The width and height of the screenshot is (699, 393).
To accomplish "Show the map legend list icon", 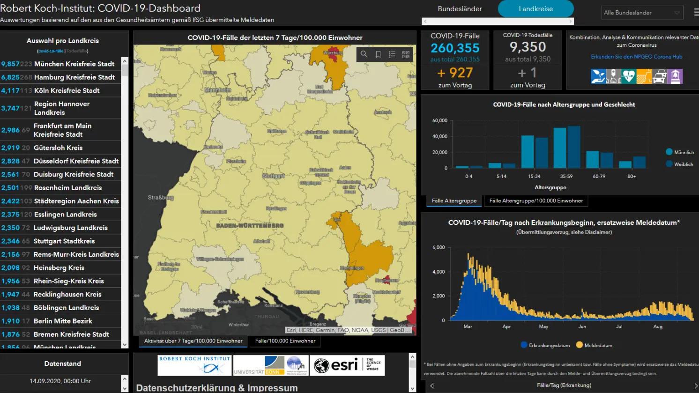I will [x=392, y=54].
